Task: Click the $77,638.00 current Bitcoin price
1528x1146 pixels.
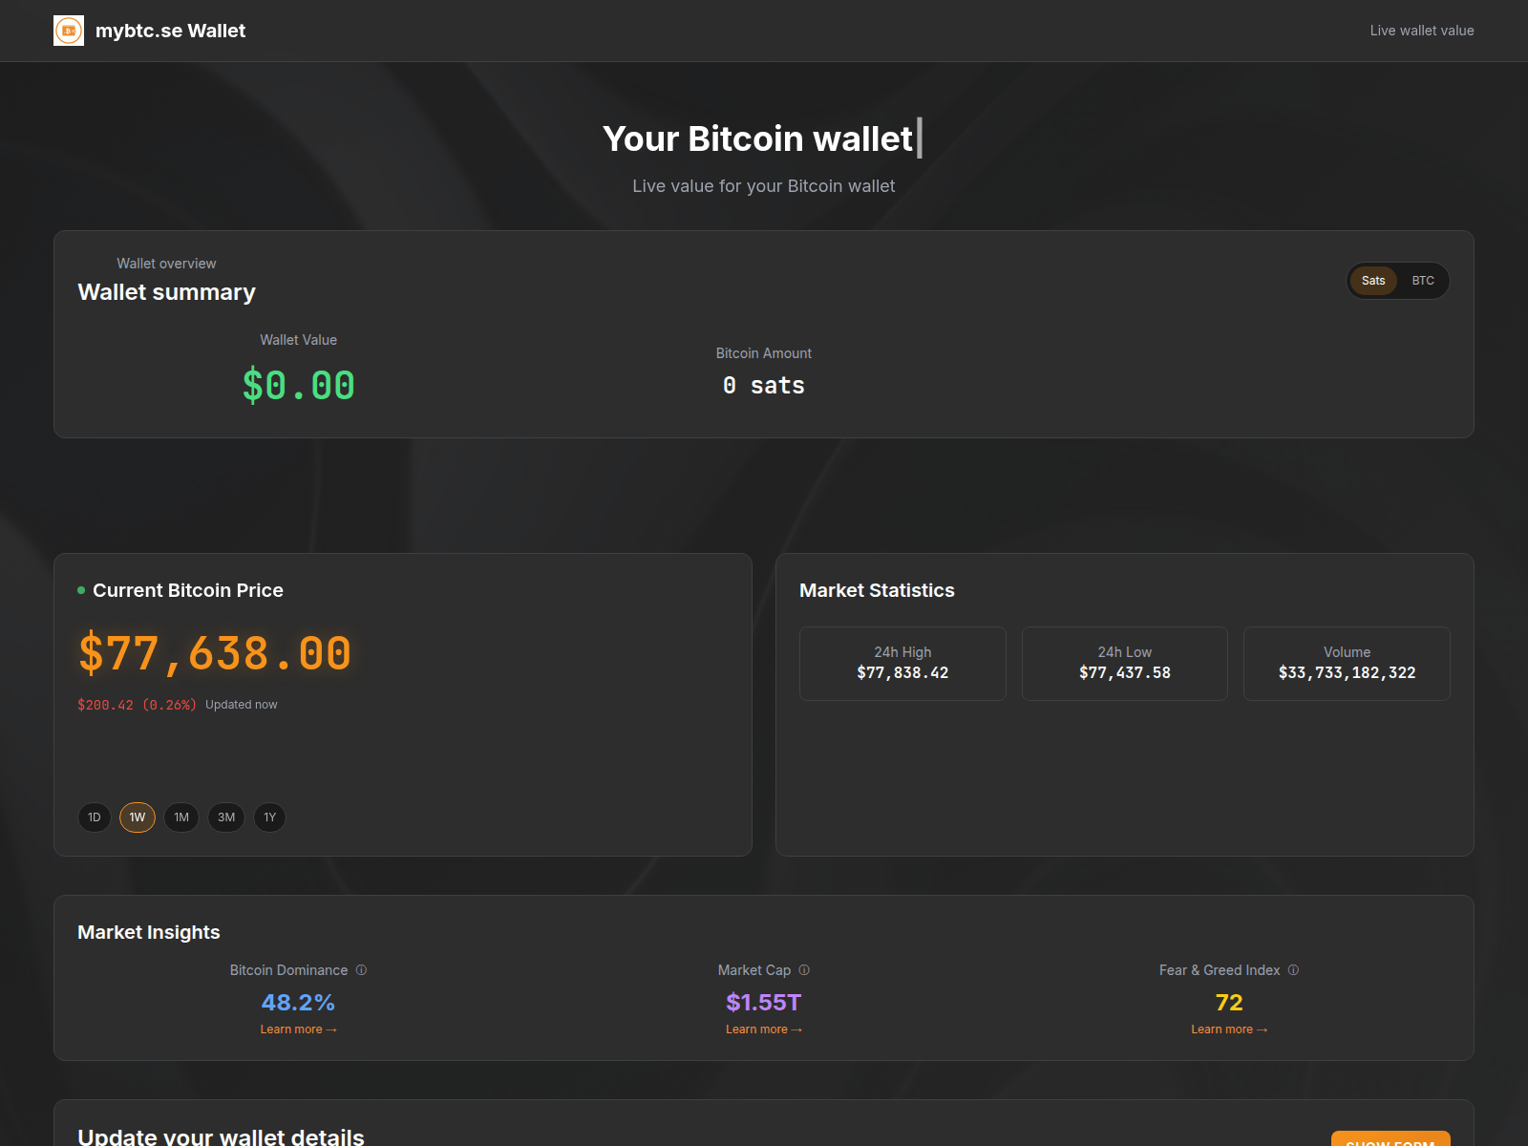Action: tap(215, 654)
